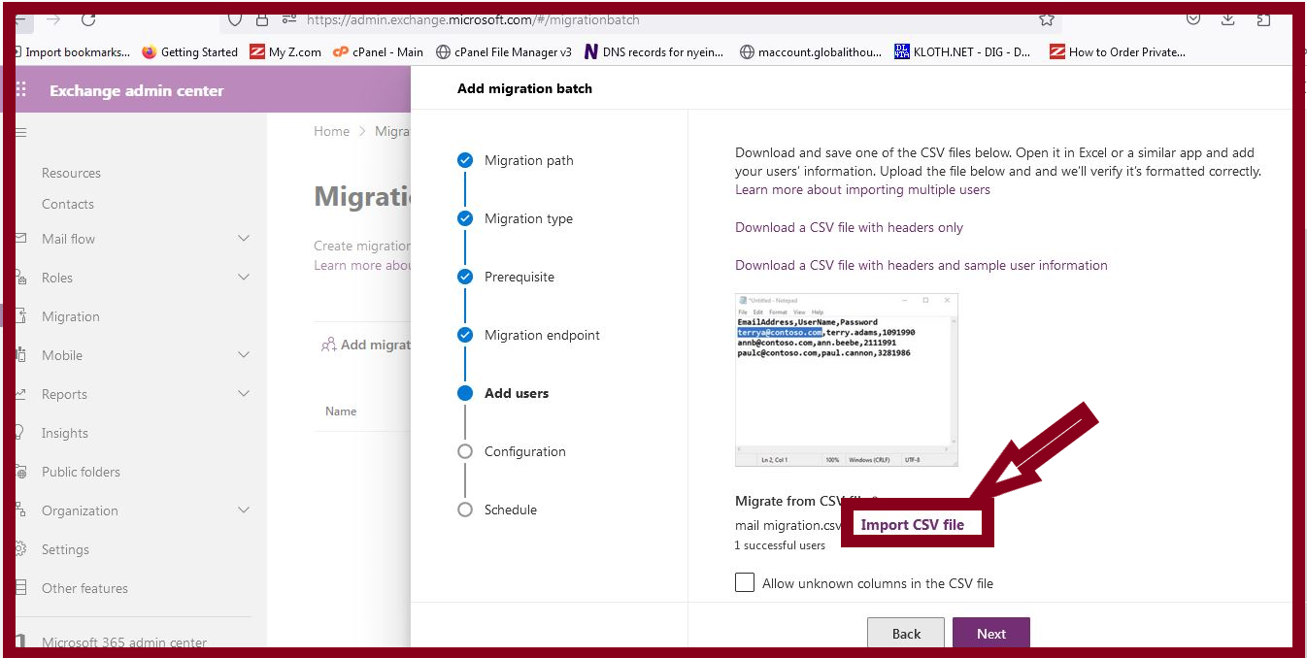Expand the Roles menu chevron

[244, 278]
